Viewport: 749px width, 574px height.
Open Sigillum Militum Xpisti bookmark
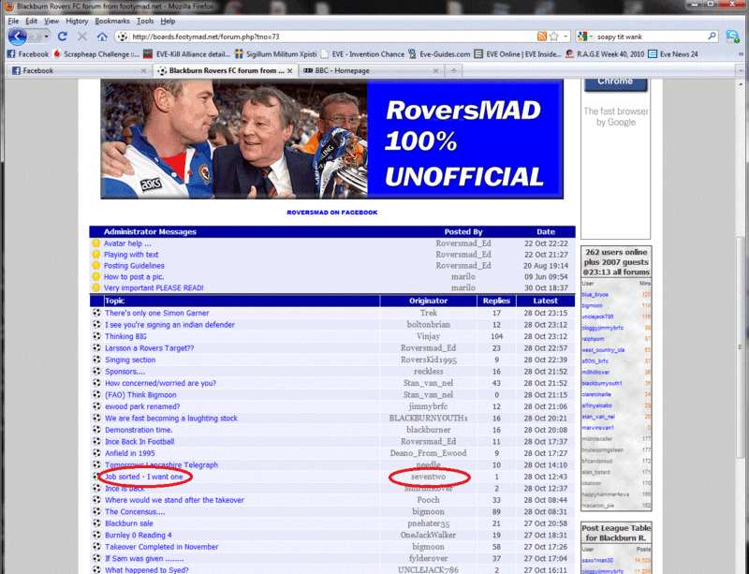275,54
